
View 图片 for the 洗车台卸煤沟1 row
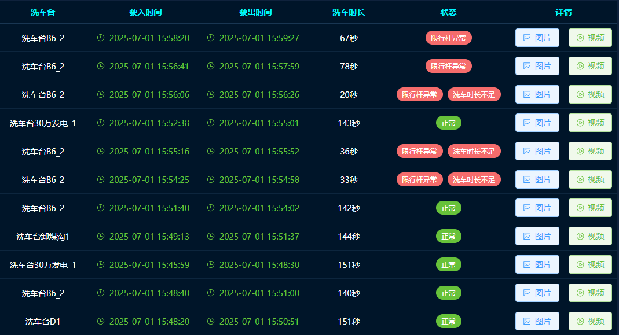537,236
